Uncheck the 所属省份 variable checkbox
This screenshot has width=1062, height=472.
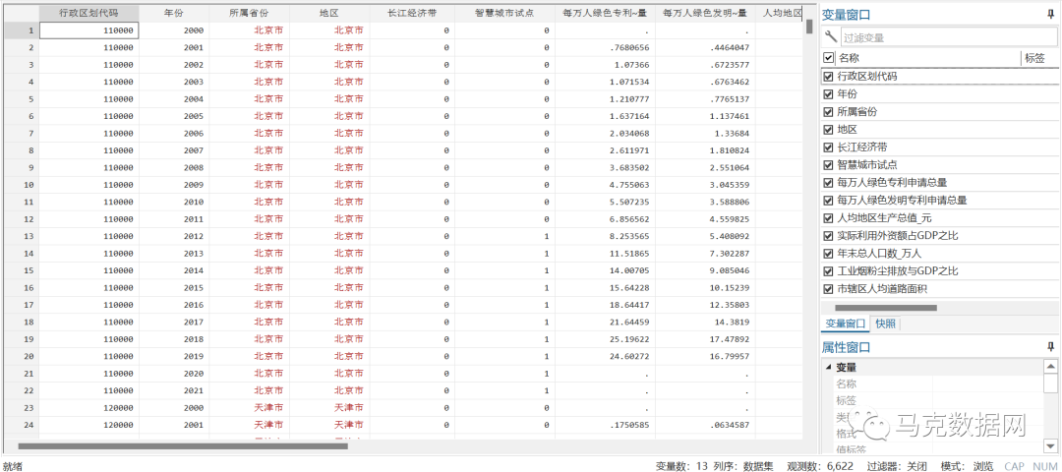click(828, 112)
